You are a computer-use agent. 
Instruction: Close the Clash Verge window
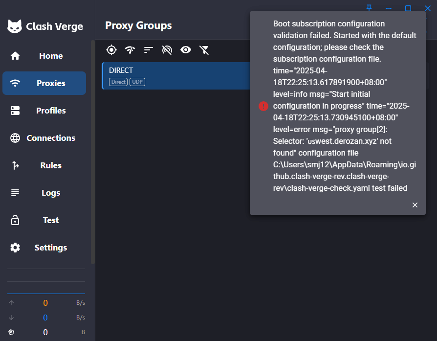coord(428,8)
